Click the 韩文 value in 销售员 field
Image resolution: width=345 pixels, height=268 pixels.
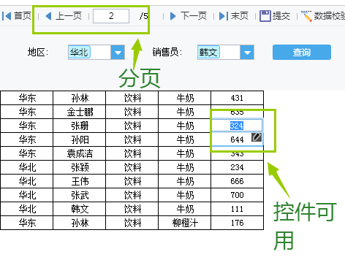[208, 52]
